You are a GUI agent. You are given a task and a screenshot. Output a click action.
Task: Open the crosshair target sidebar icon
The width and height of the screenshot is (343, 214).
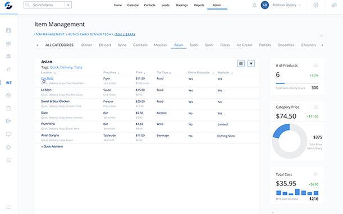(x=8, y=147)
